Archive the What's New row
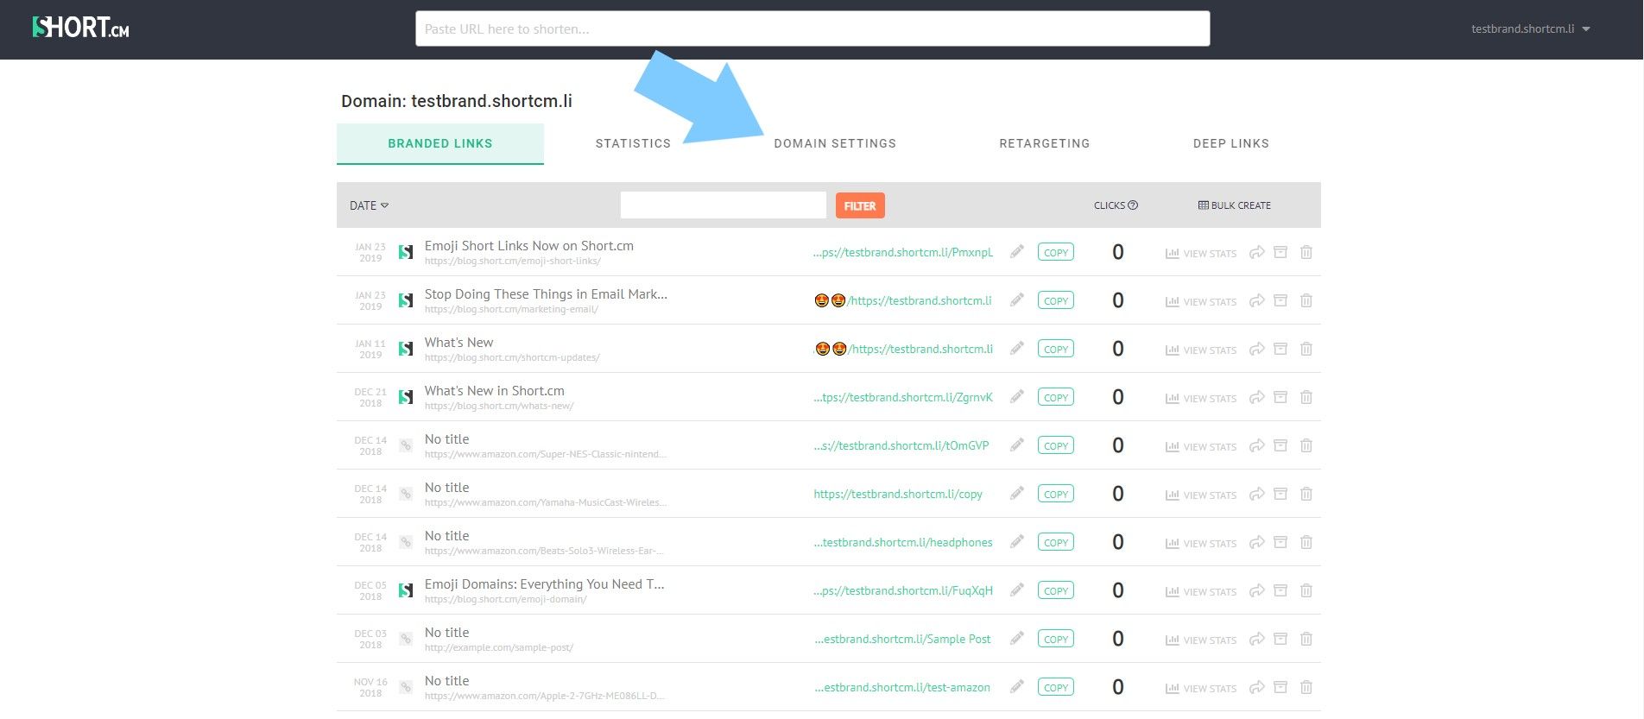This screenshot has height=719, width=1644. pos(1281,349)
